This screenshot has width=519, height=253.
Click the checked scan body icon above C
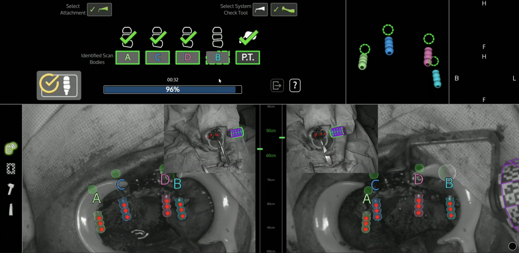click(158, 37)
